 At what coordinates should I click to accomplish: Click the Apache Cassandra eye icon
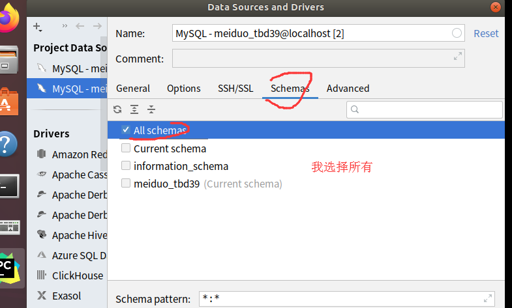click(42, 174)
